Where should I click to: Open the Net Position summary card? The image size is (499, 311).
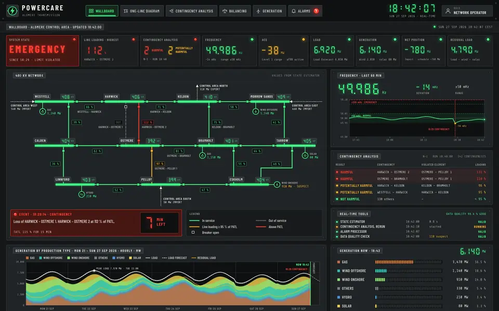(x=423, y=51)
